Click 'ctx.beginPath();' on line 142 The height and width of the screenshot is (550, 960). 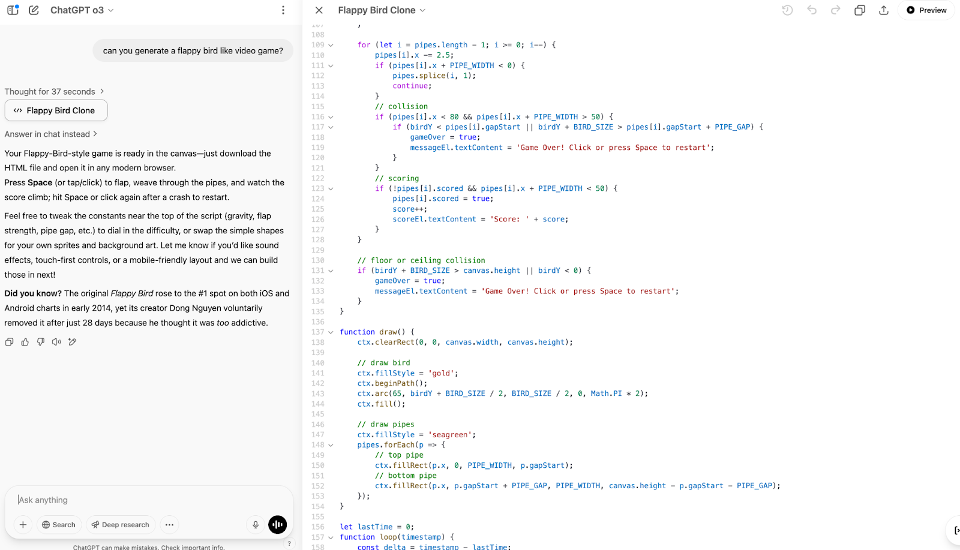tap(392, 383)
